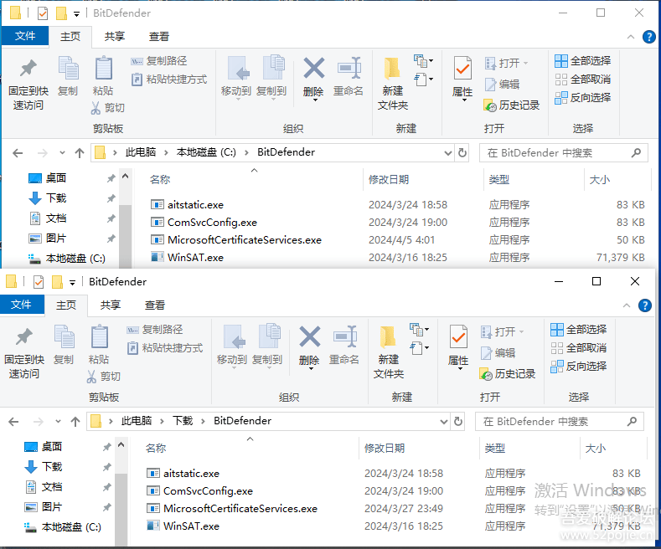Click the refresh button beside top address bar
The image size is (661, 549).
[462, 152]
